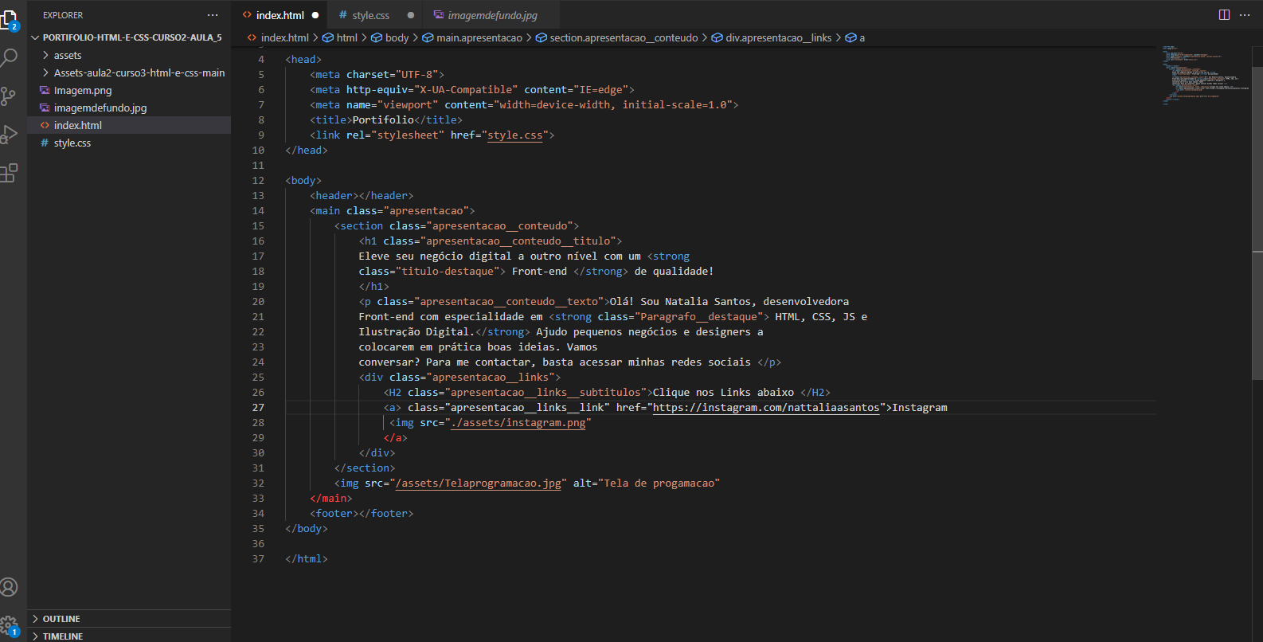
Task: Open the Manage settings gear
Action: [9, 625]
